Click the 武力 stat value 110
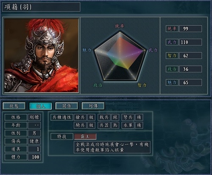 coord(190,42)
